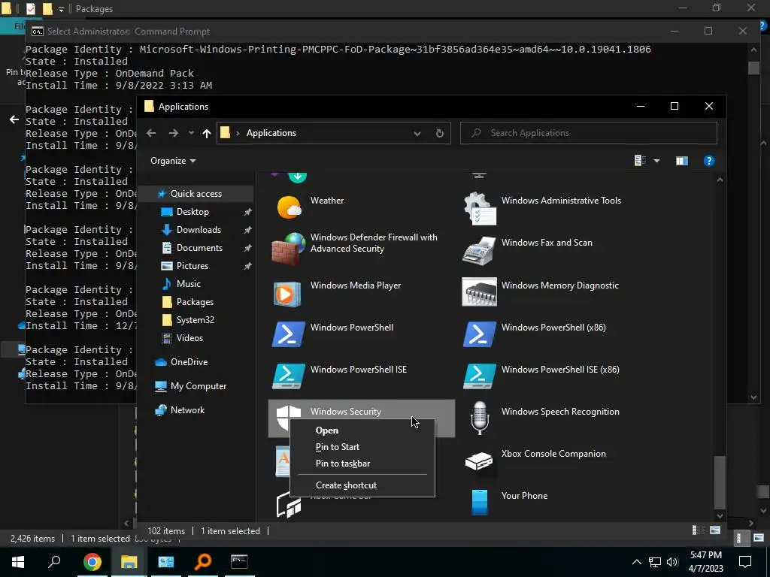Image resolution: width=770 pixels, height=577 pixels.
Task: Click the Search Applications field
Action: [588, 133]
